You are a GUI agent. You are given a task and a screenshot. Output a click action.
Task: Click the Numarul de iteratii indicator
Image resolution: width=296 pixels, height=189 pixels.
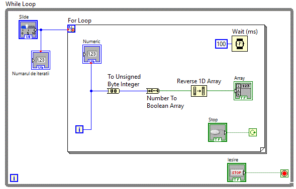coord(41,60)
